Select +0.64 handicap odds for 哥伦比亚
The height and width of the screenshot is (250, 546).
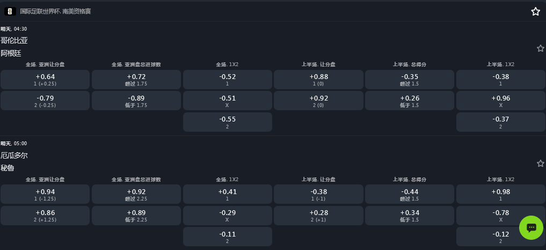pyautogui.click(x=45, y=80)
